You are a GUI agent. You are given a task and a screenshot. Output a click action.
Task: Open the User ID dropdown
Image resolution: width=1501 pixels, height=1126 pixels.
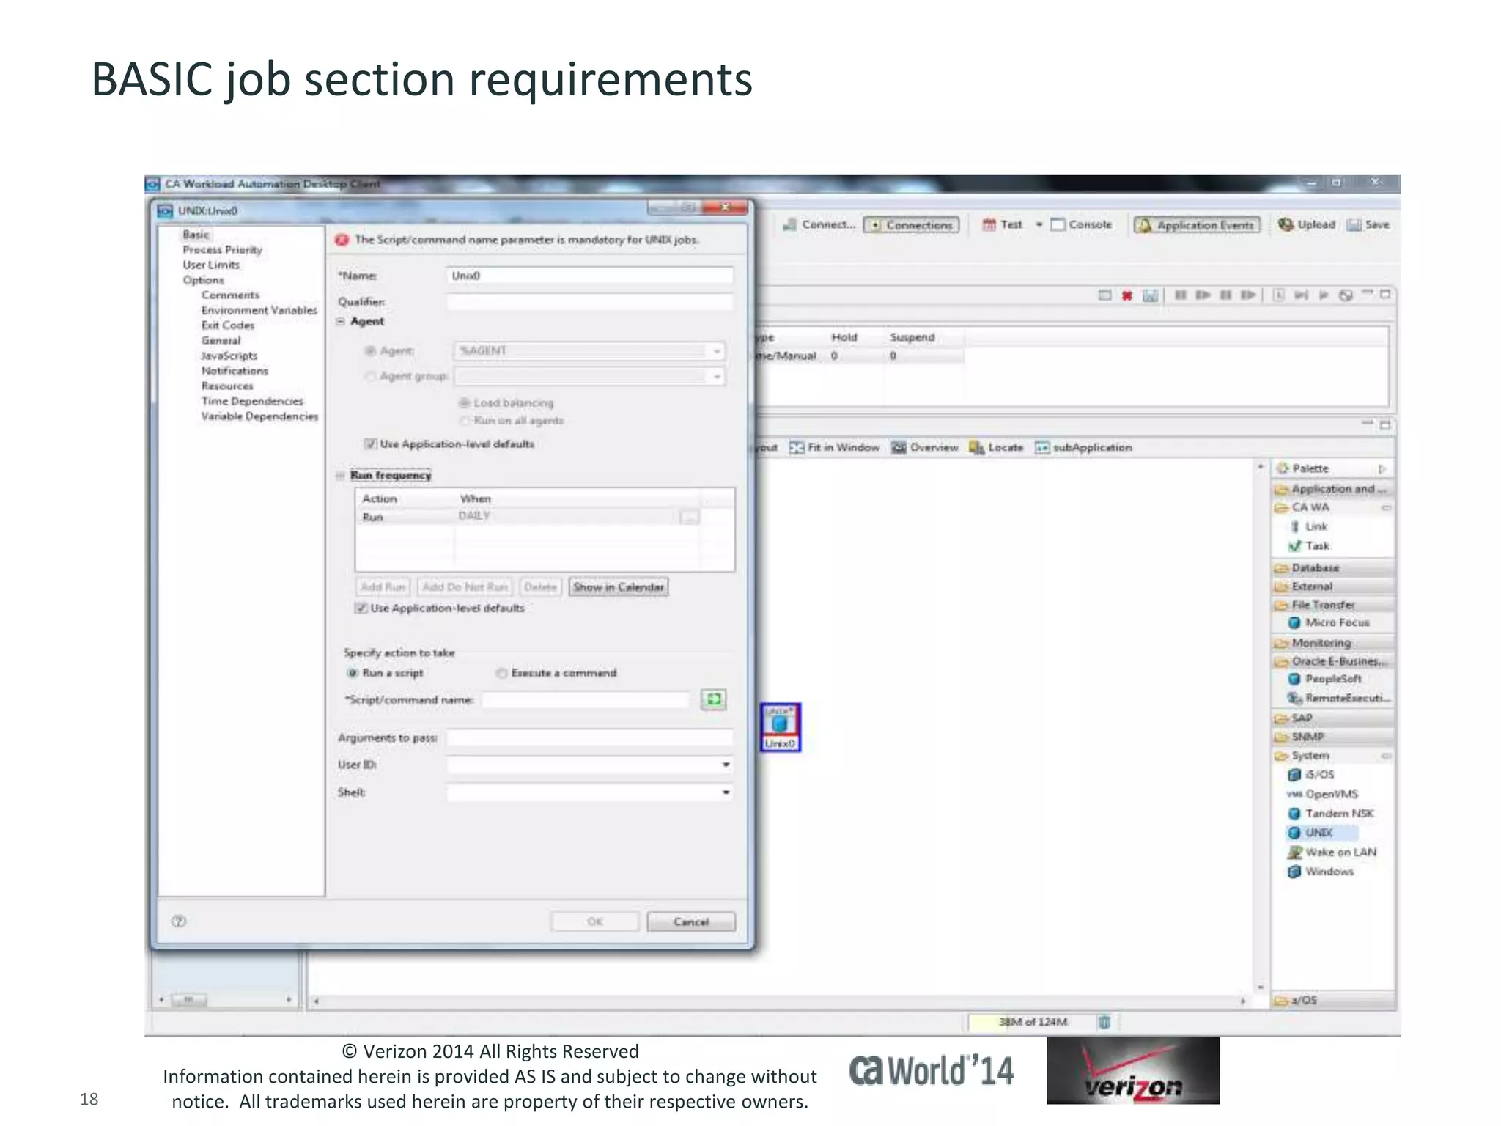[726, 765]
